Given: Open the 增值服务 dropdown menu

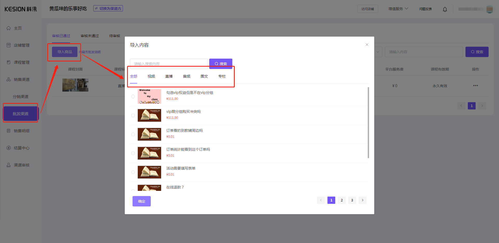Looking at the screenshot, I should (398, 8).
